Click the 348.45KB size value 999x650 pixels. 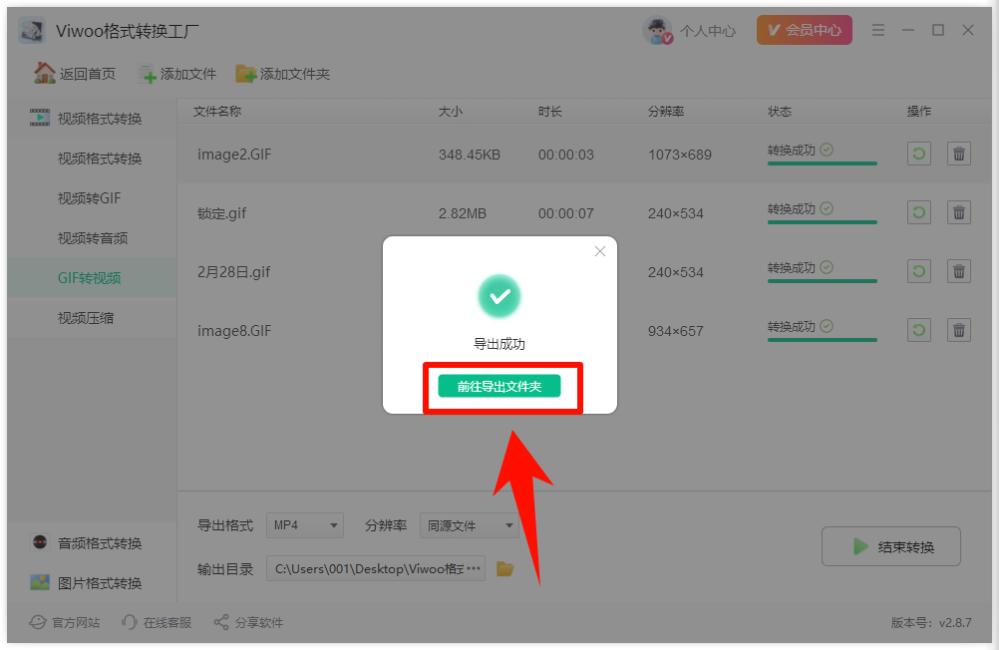tap(470, 155)
